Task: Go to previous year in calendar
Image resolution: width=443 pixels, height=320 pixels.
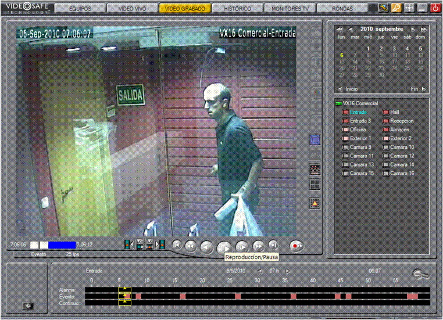Action: [x=340, y=30]
